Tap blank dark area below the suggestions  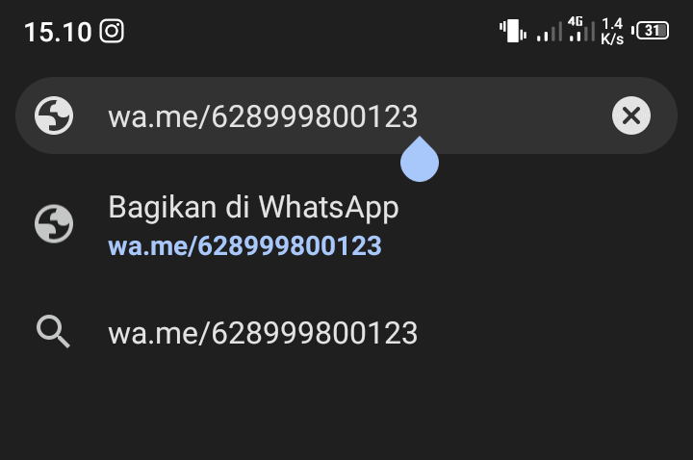[x=346, y=411]
